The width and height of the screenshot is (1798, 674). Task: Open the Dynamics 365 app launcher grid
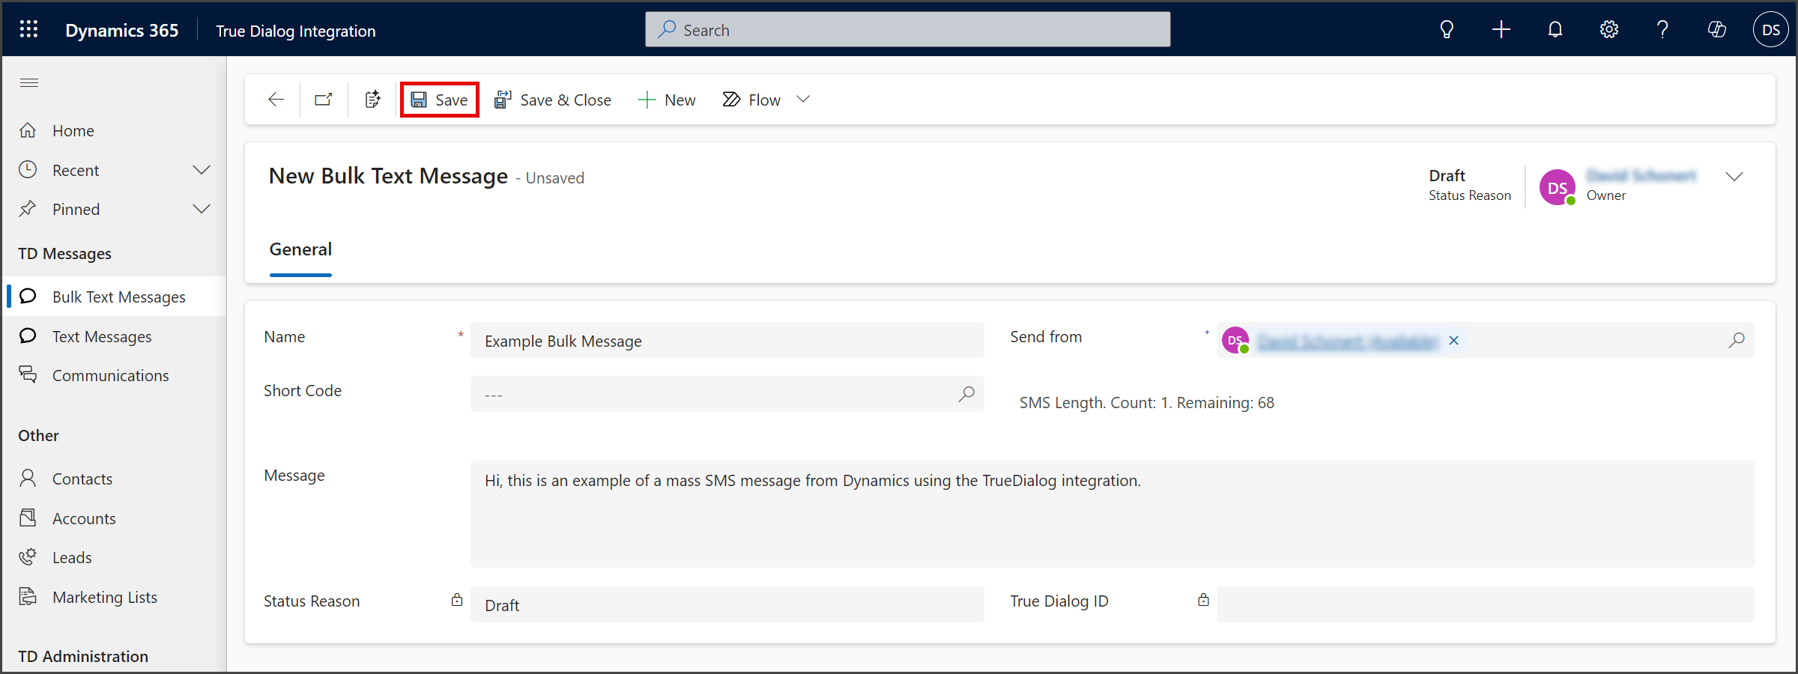pos(28,29)
